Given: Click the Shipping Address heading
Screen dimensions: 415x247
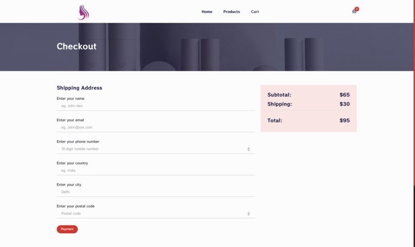Looking at the screenshot, I should point(79,88).
